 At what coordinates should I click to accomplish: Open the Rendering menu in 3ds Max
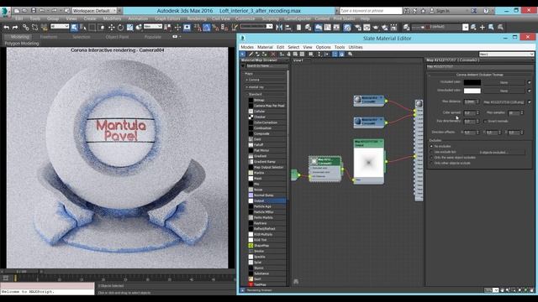pos(197,18)
